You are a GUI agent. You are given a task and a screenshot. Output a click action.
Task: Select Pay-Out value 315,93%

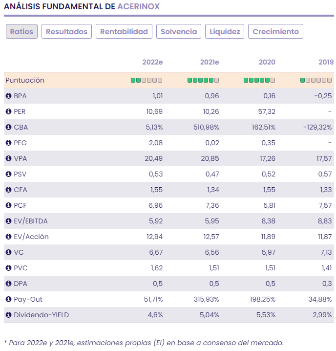(206, 299)
